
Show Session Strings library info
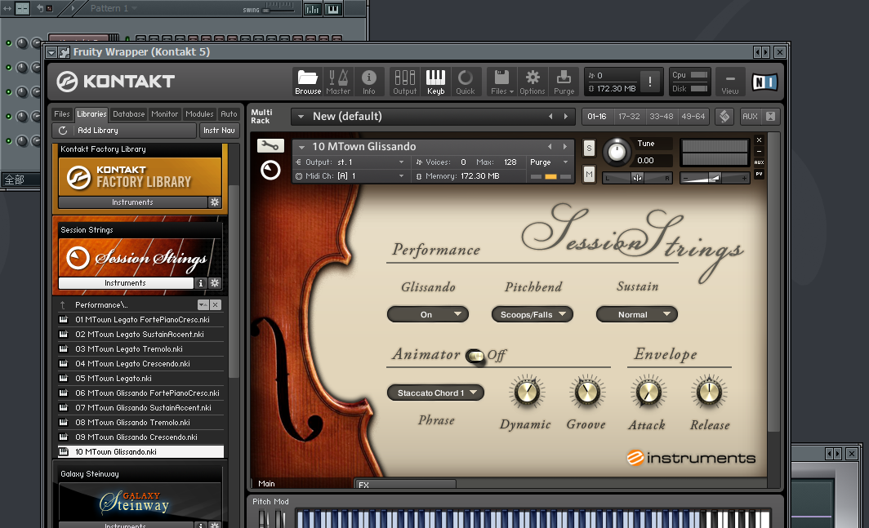pos(201,283)
